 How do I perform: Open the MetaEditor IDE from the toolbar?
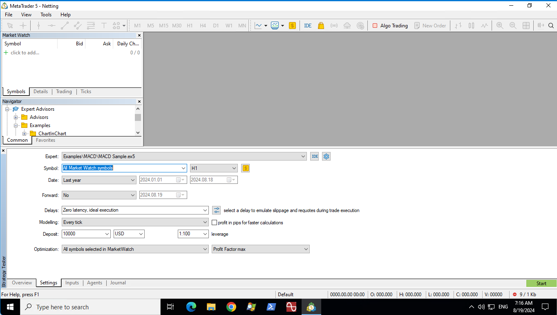pos(308,25)
